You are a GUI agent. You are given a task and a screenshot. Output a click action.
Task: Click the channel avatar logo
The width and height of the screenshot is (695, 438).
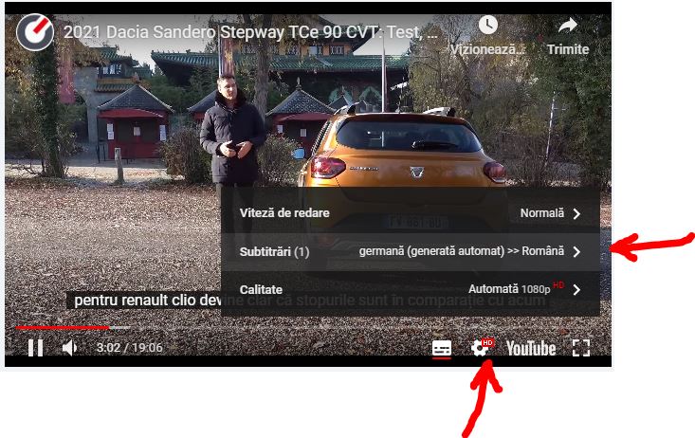pyautogui.click(x=35, y=32)
